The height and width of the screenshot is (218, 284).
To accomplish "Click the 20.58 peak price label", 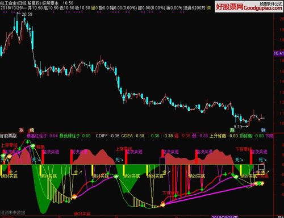I will [x=27, y=14].
